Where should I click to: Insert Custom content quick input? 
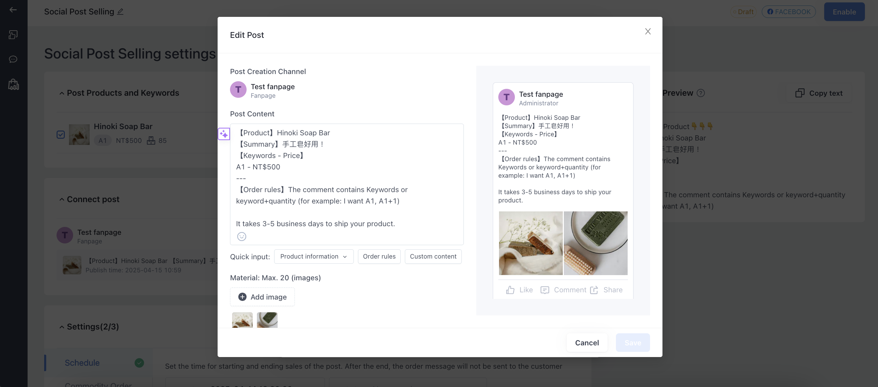[433, 257]
